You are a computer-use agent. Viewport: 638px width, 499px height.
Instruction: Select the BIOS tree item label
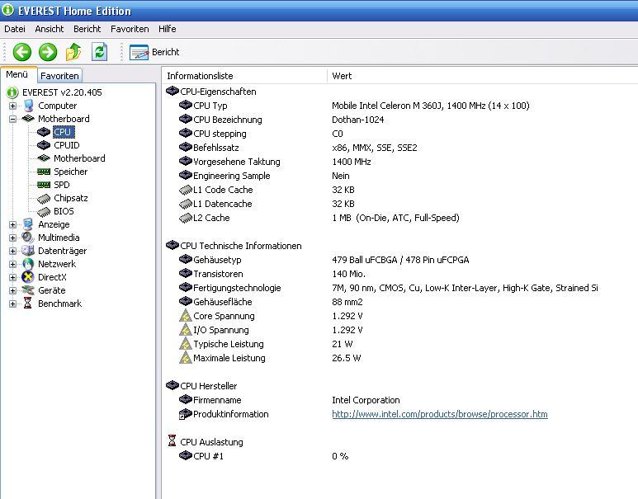[x=64, y=211]
